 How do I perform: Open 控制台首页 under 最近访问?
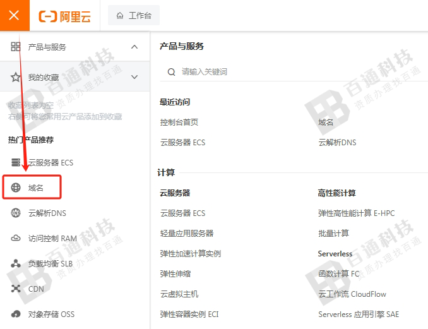(x=179, y=123)
